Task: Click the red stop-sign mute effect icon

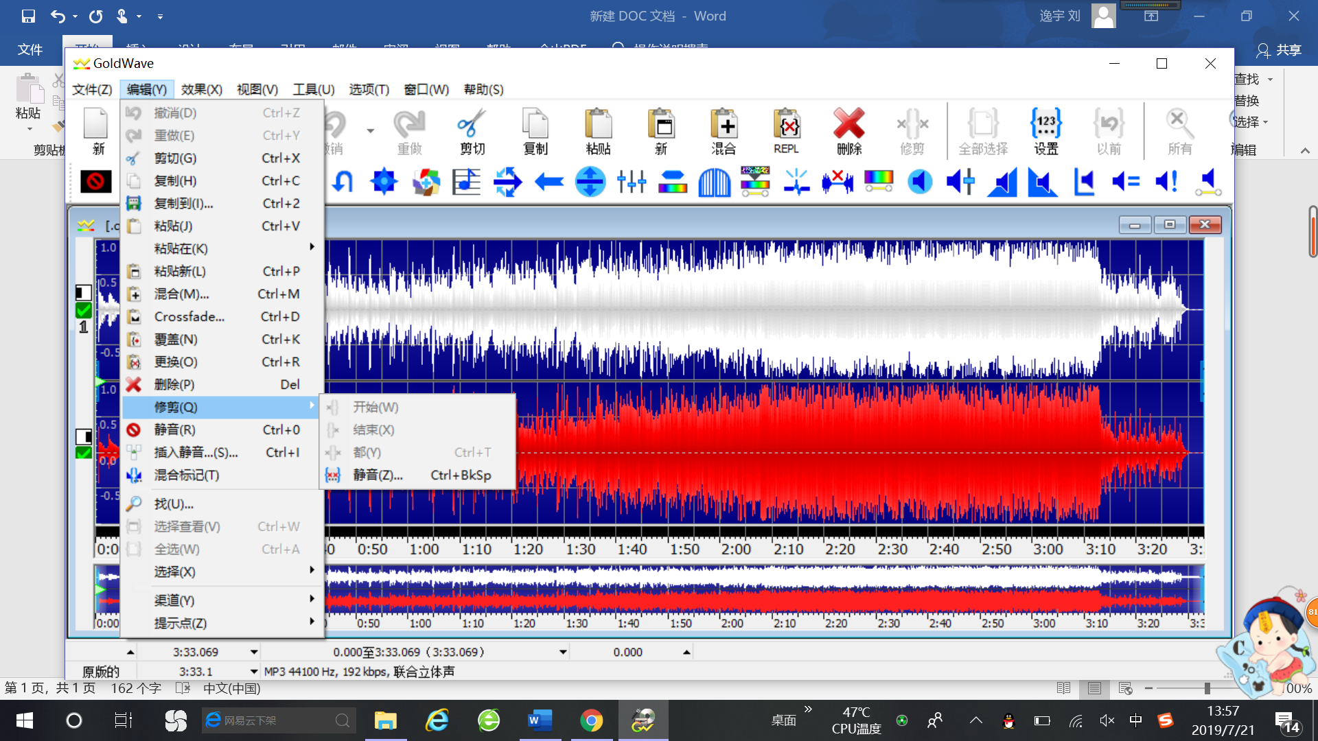Action: (95, 181)
